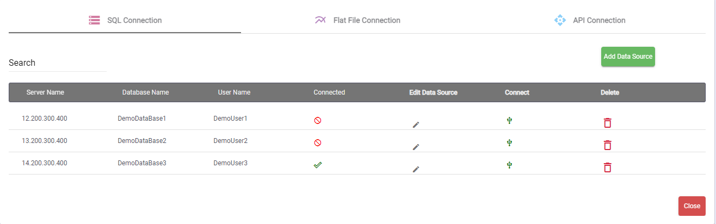Viewport: 716px width, 224px height.
Task: Click the pencil icon for DemoUser3
Action: (416, 169)
